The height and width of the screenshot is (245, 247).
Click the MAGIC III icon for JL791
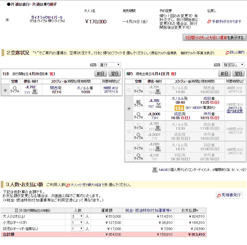tap(158, 92)
